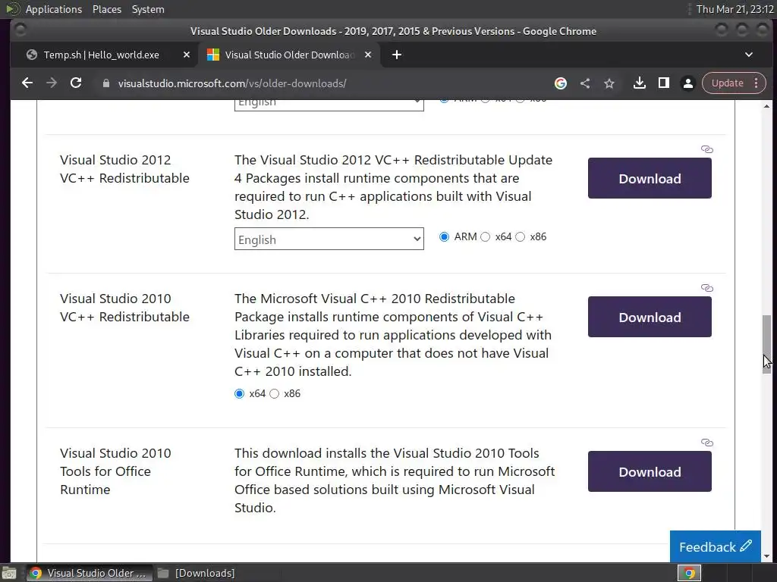This screenshot has height=582, width=777.
Task: Switch to Visual Studio Older taskbar window
Action: tap(88, 573)
